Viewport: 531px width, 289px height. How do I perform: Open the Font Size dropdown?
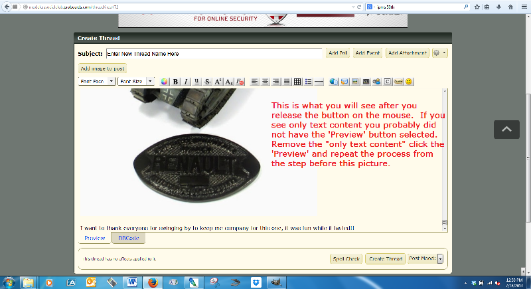click(x=136, y=81)
